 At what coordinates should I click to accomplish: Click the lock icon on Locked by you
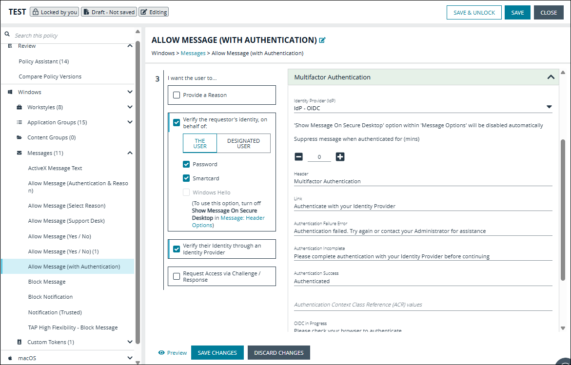[36, 12]
